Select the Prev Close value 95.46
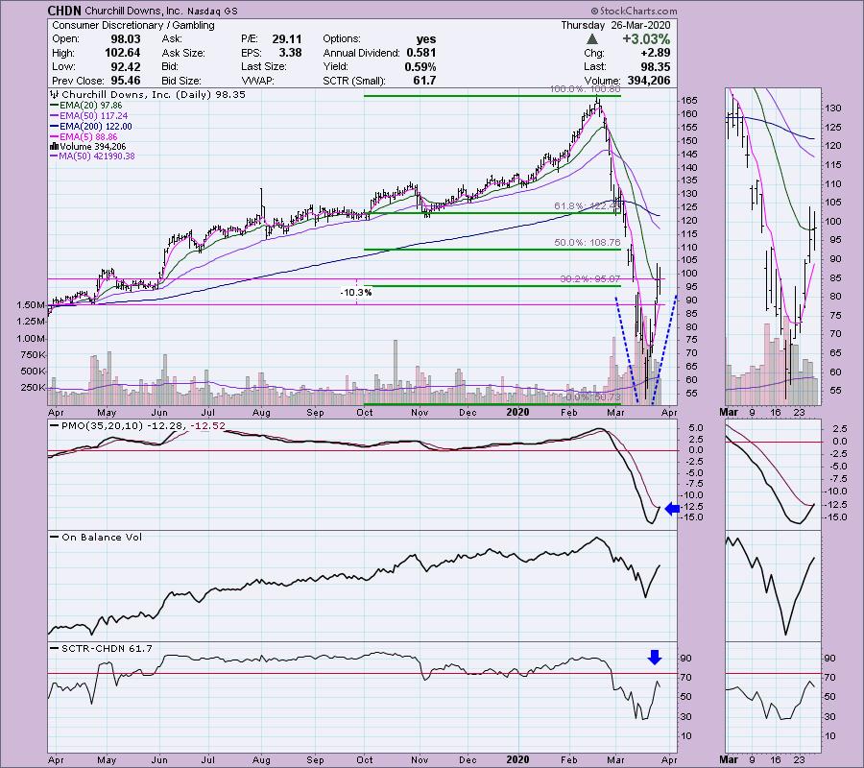Image resolution: width=864 pixels, height=768 pixels. tap(125, 81)
